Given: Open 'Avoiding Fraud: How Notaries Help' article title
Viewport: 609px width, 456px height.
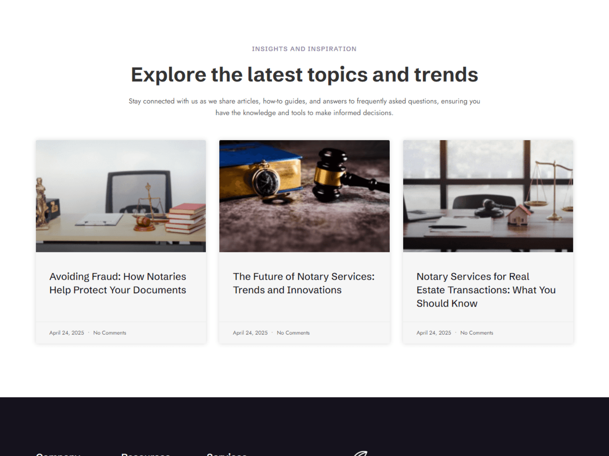Looking at the screenshot, I should click(118, 283).
